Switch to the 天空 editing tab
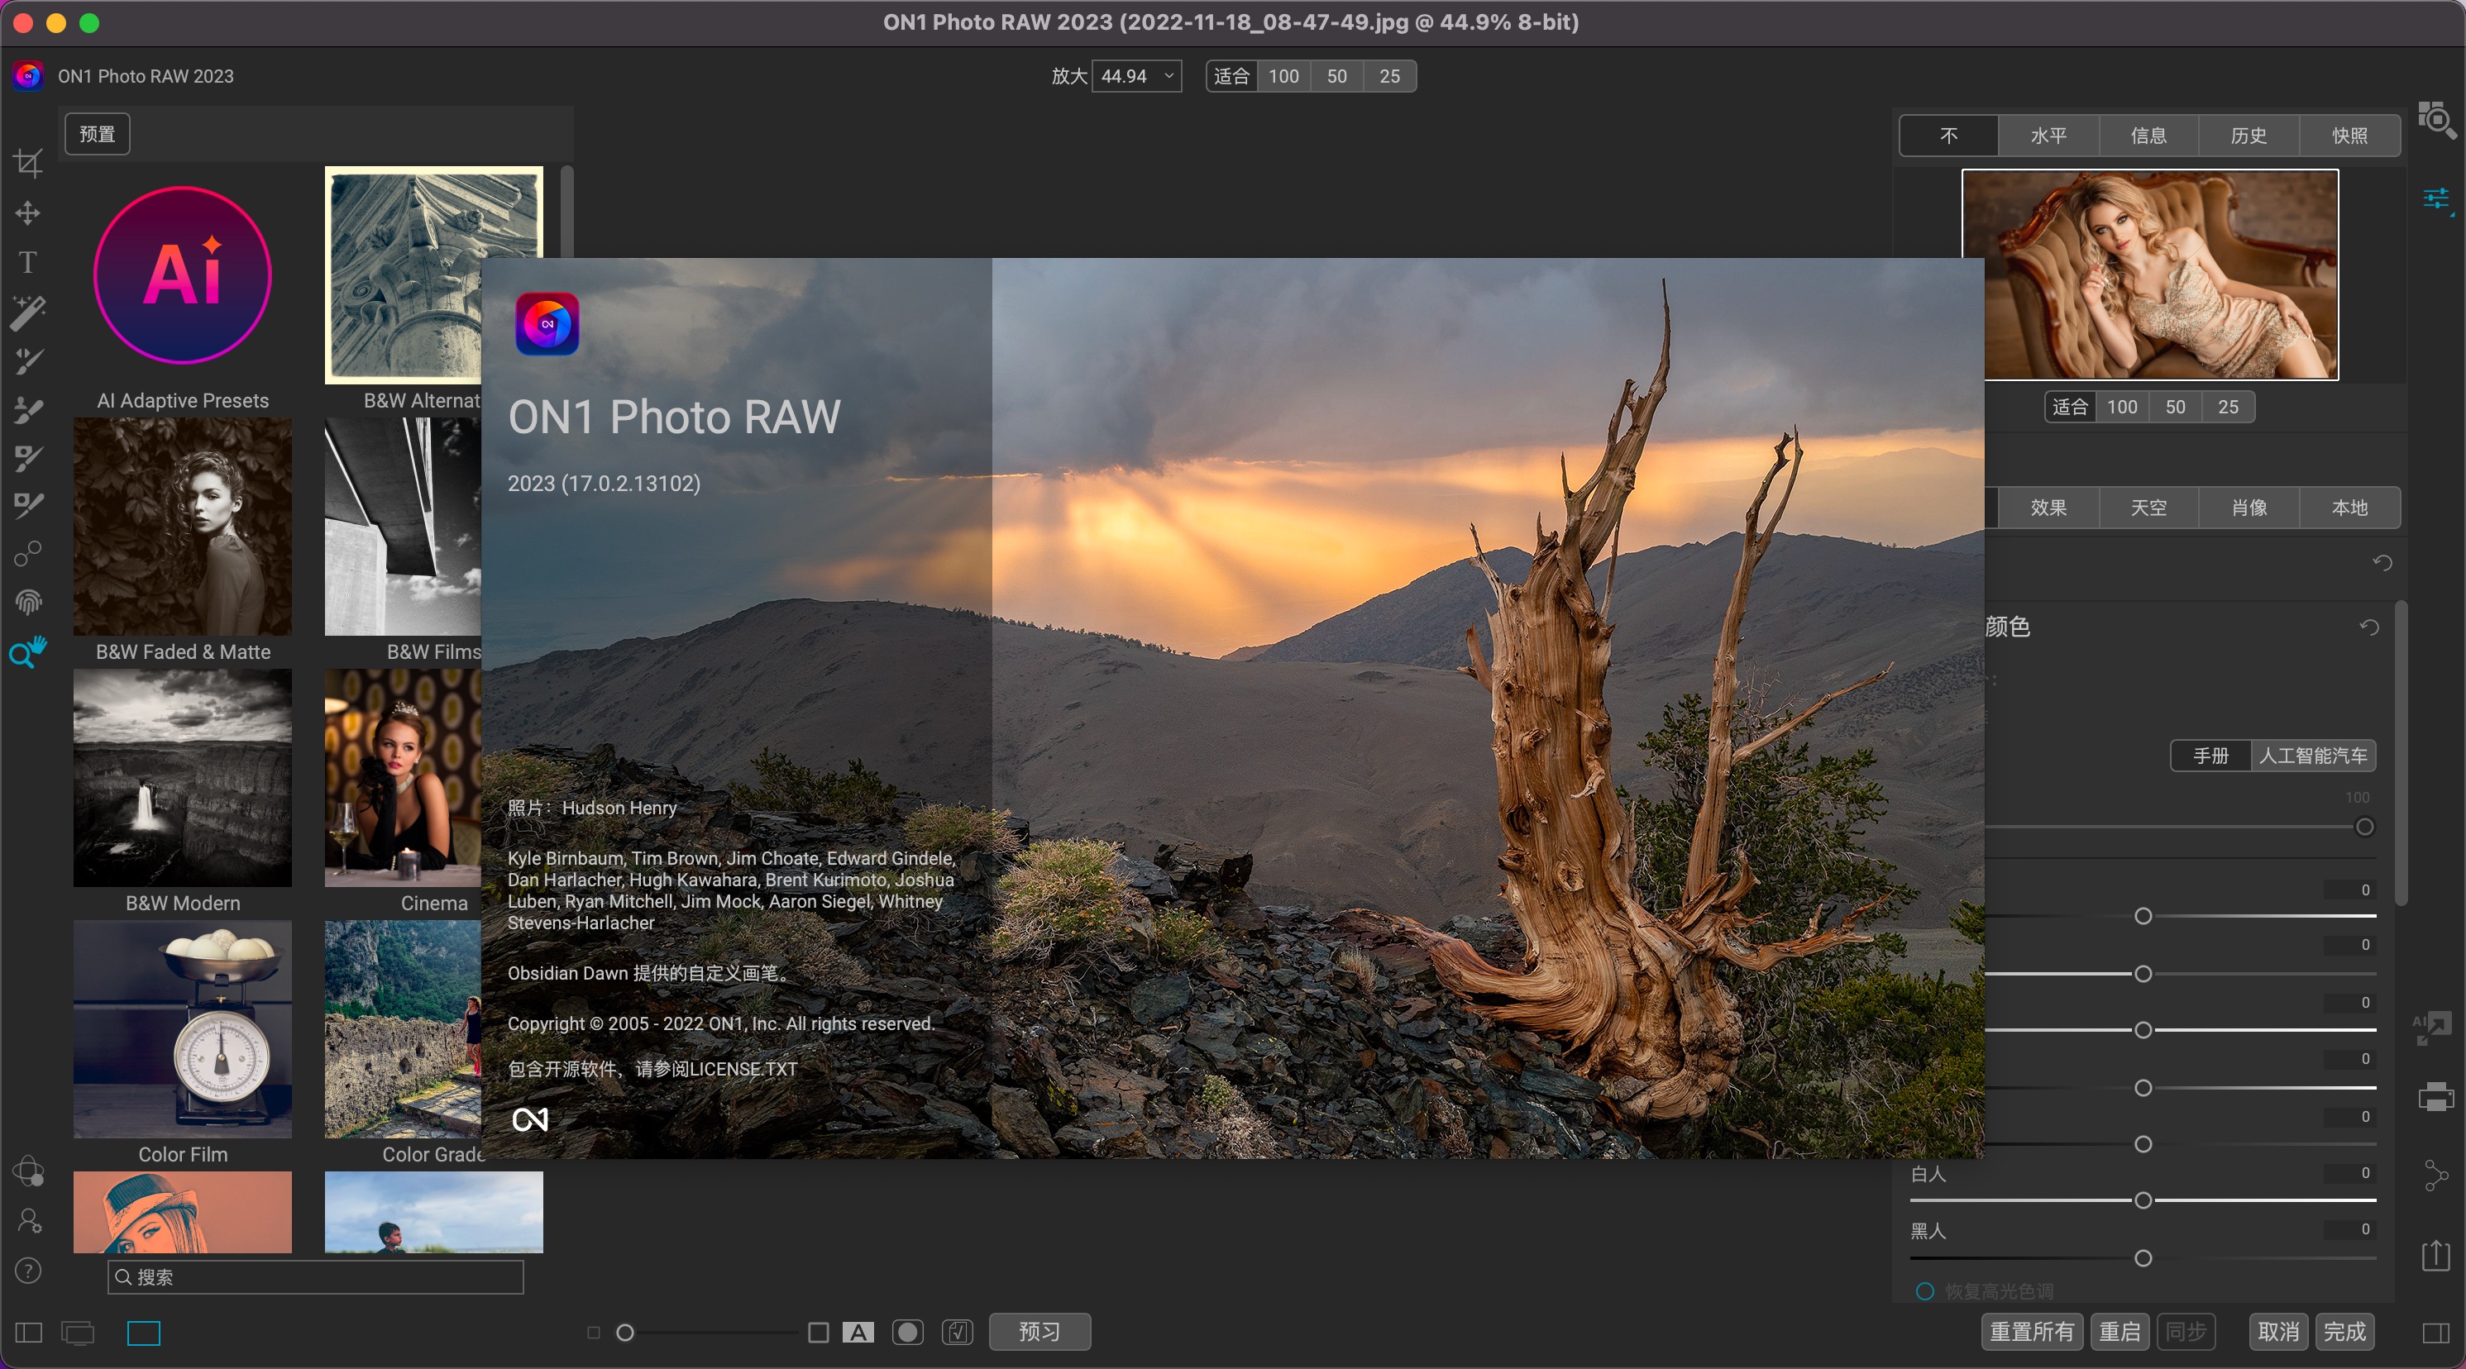Viewport: 2466px width, 1369px height. pos(2148,507)
